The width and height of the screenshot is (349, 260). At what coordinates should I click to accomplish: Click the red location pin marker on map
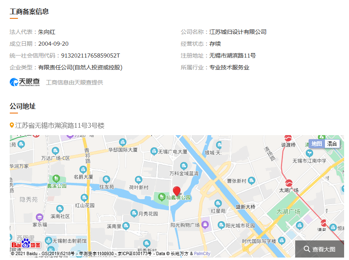click(177, 191)
